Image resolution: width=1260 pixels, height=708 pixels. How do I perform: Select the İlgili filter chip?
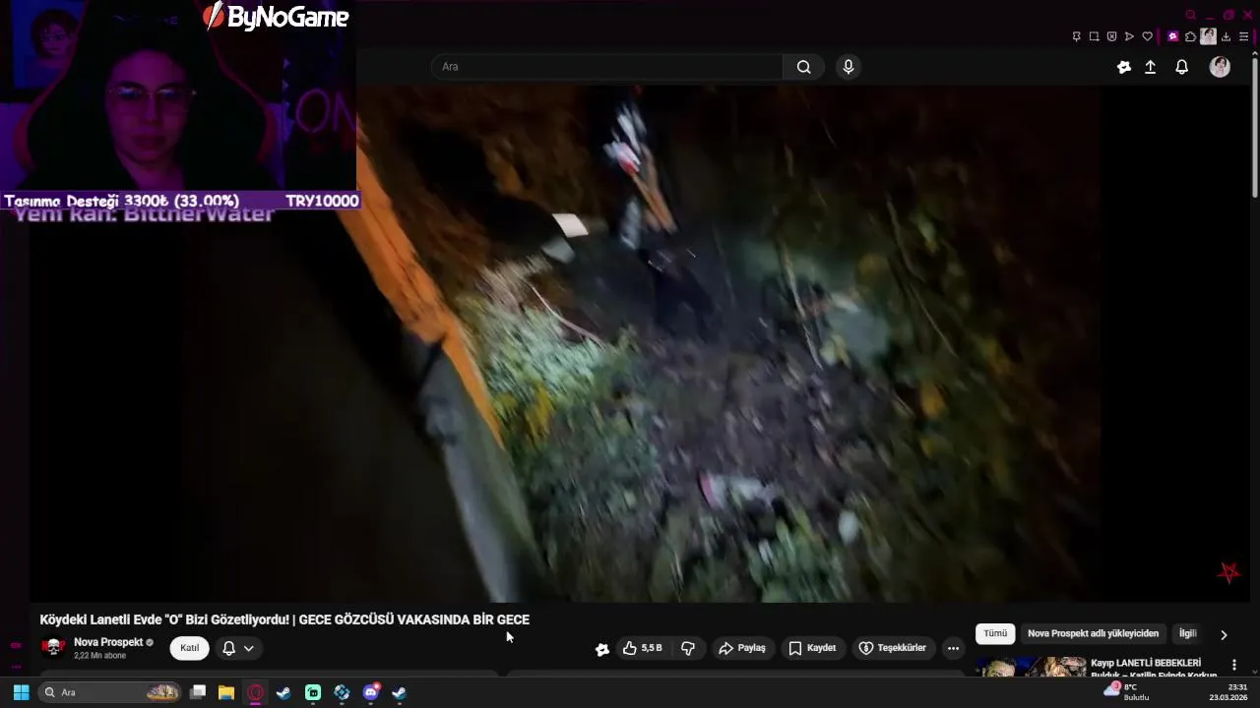tap(1187, 633)
